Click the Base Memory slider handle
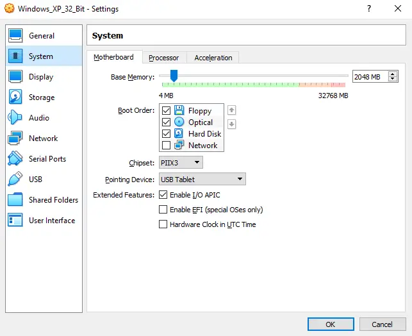The image size is (412, 336). click(x=174, y=76)
